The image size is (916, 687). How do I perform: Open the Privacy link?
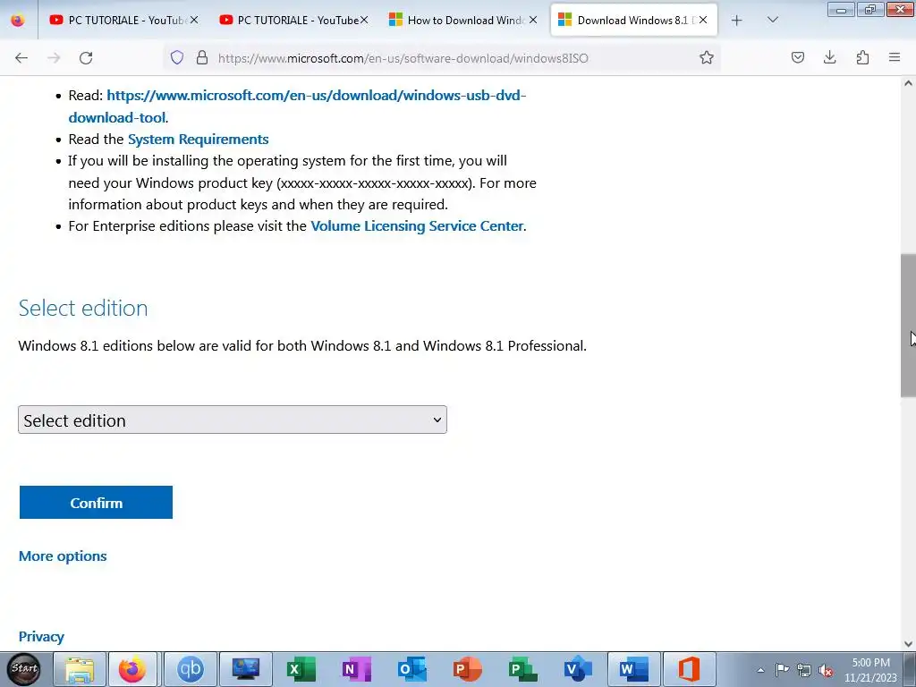(x=41, y=637)
